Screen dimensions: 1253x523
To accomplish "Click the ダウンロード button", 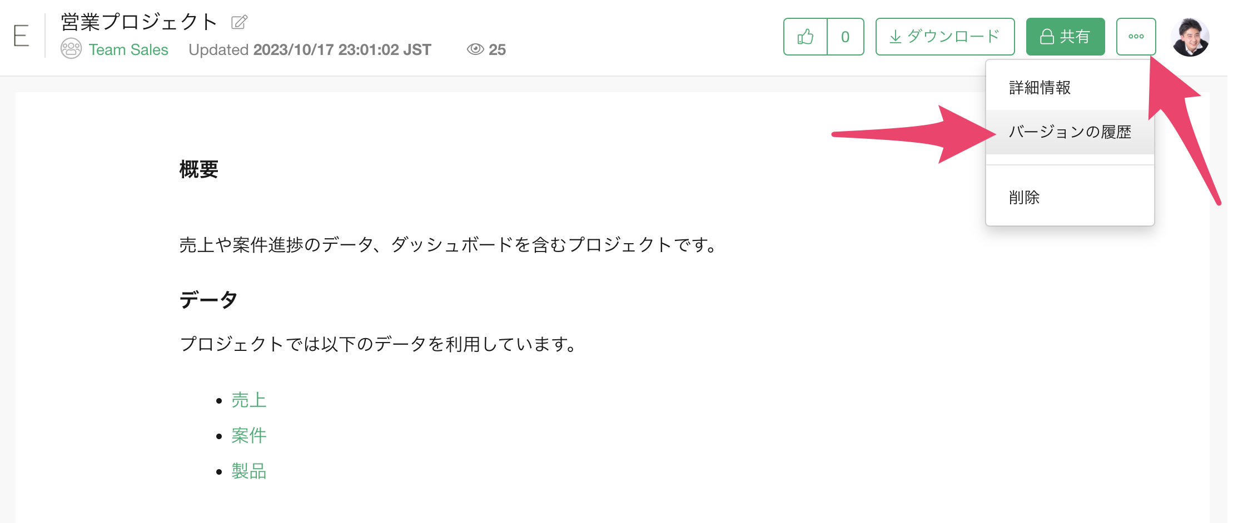I will 945,37.
